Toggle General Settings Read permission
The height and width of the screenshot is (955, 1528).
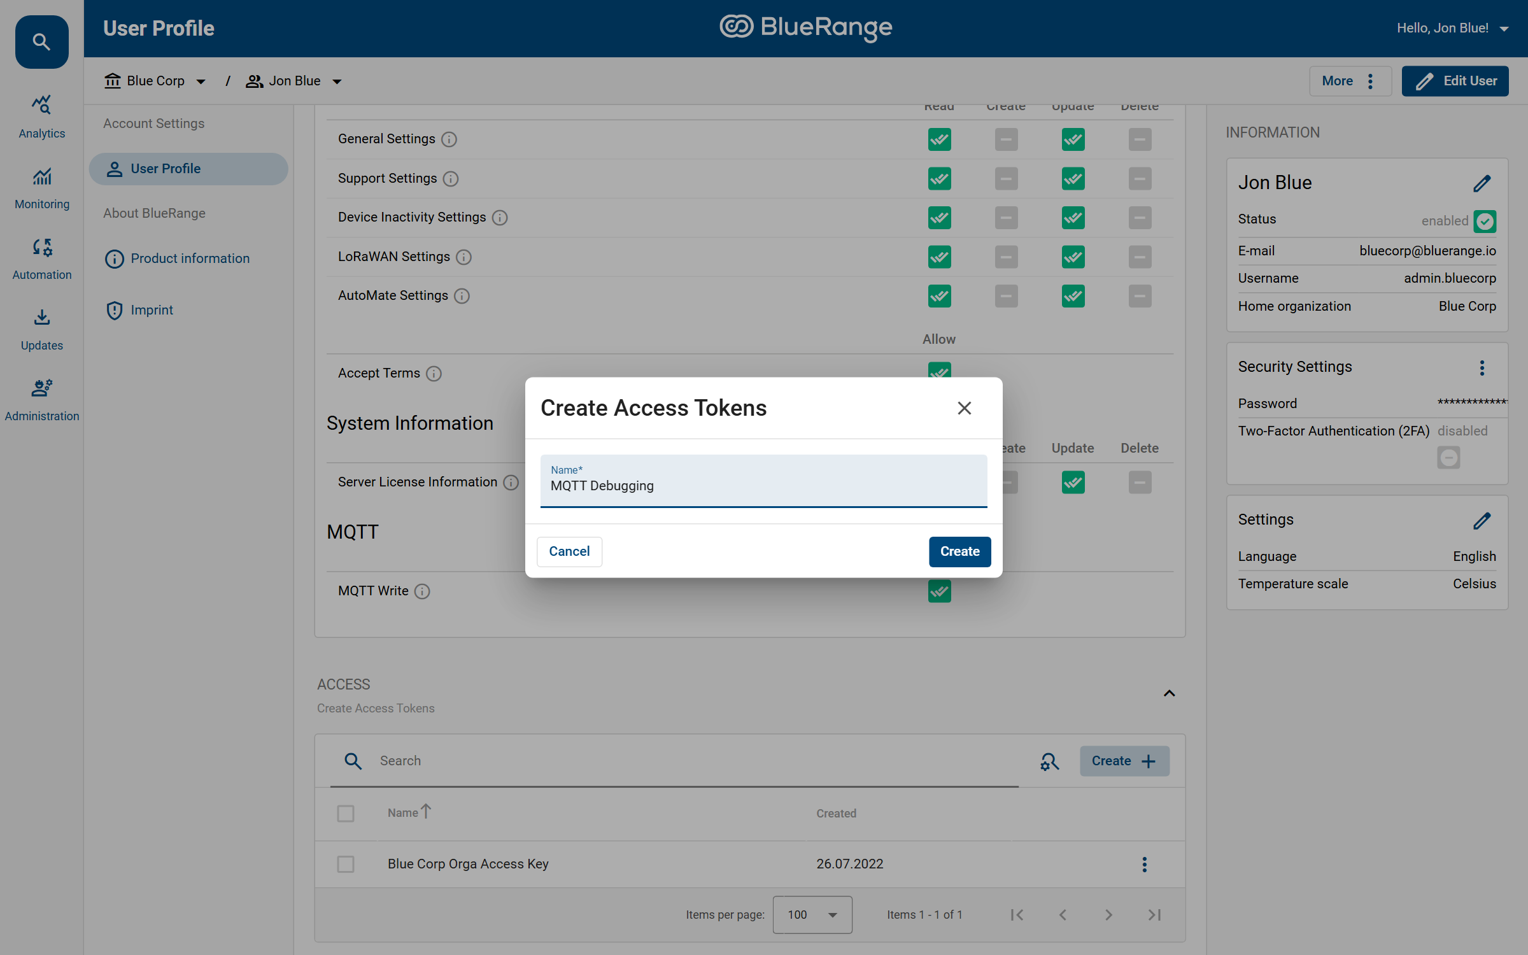click(940, 139)
